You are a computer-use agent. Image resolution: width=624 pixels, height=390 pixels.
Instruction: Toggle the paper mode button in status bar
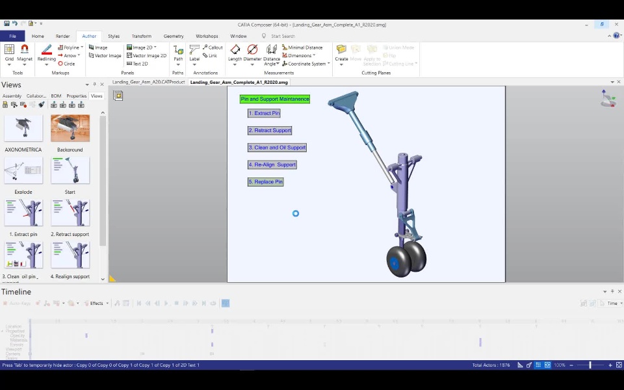point(547,365)
